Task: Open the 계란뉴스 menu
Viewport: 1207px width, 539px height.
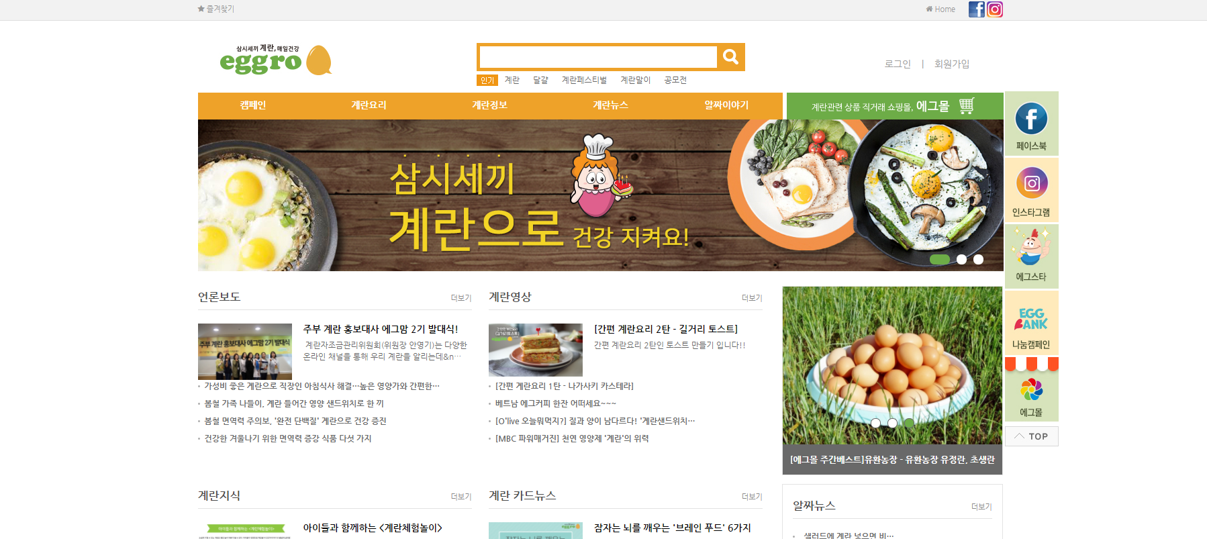Action: pyautogui.click(x=610, y=105)
